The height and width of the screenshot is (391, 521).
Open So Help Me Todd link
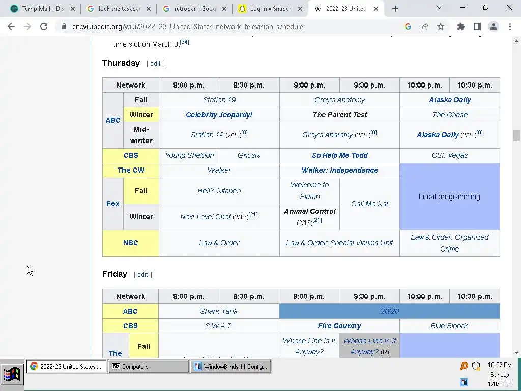coord(339,155)
